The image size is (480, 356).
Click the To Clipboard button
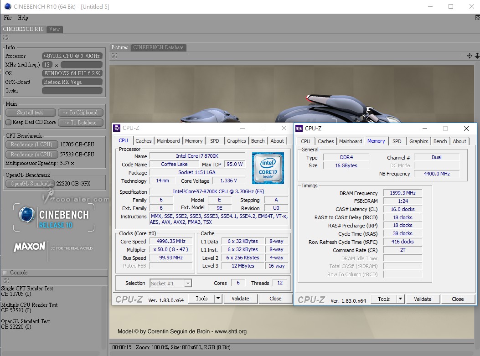81,113
